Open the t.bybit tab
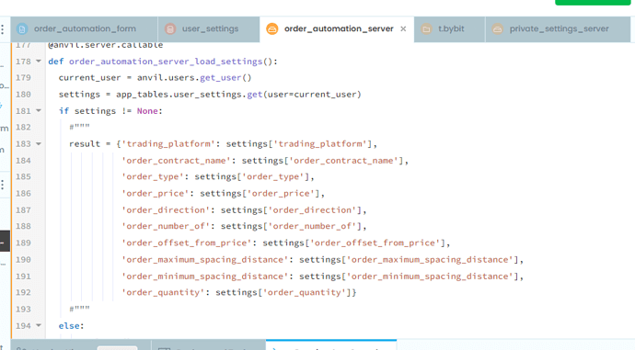The height and width of the screenshot is (350, 635). (x=449, y=29)
